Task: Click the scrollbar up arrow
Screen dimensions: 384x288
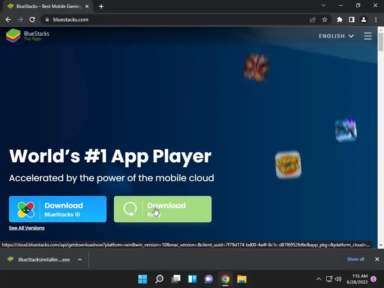Action: [x=381, y=30]
